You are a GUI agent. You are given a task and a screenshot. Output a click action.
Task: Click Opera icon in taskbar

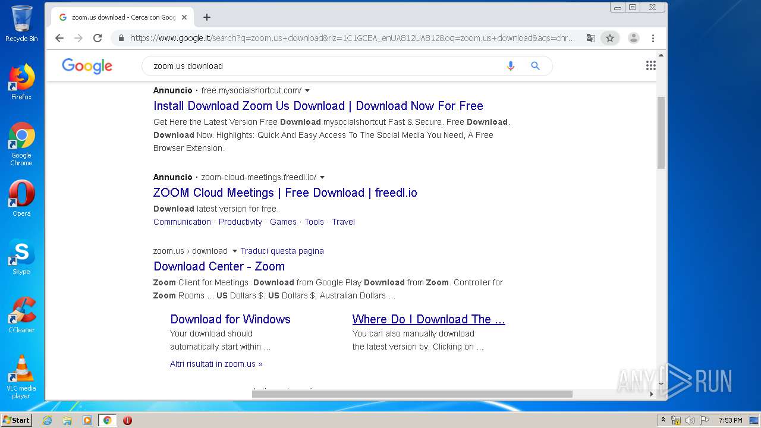(x=127, y=420)
